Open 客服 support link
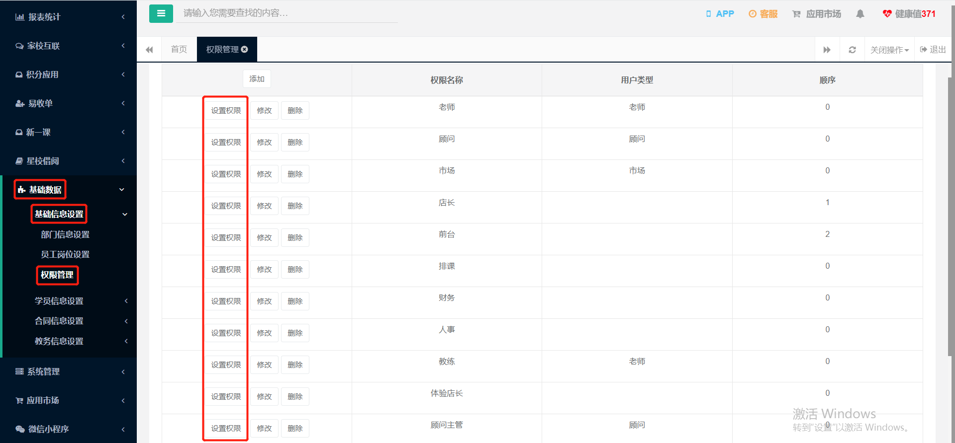 (x=763, y=14)
